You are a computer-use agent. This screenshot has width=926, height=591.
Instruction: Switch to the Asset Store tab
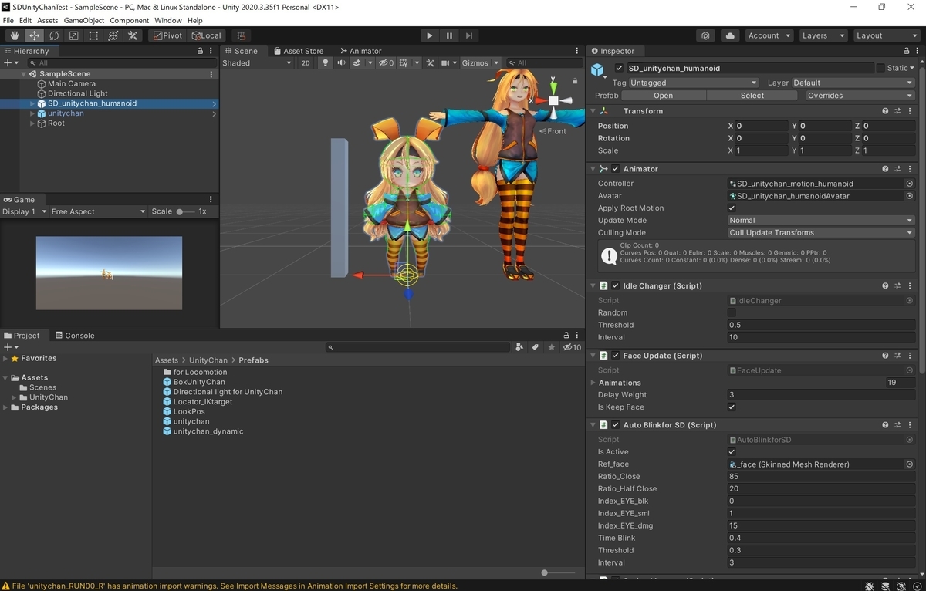(298, 51)
